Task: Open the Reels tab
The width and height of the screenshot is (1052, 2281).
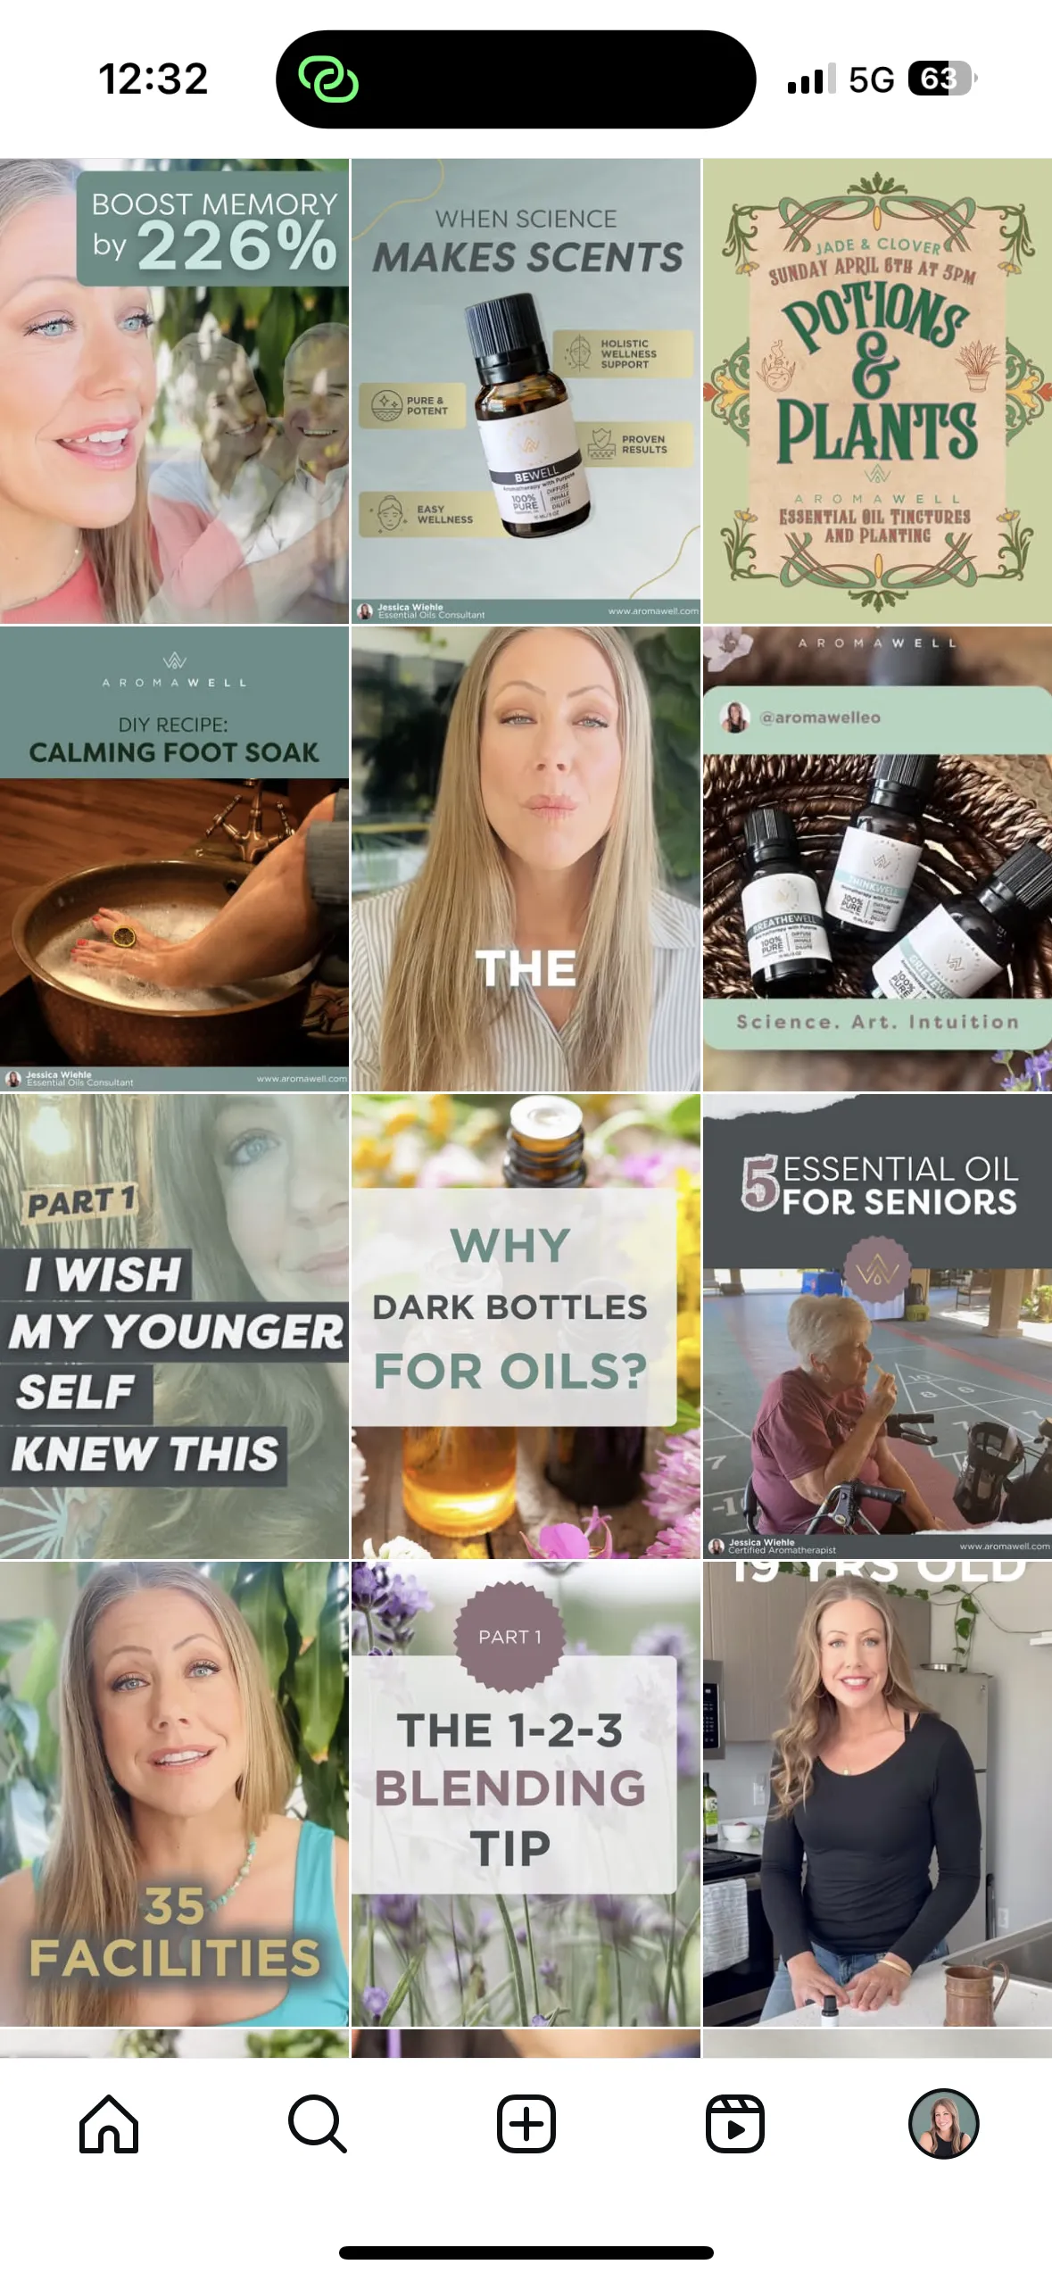Action: coord(735,2124)
